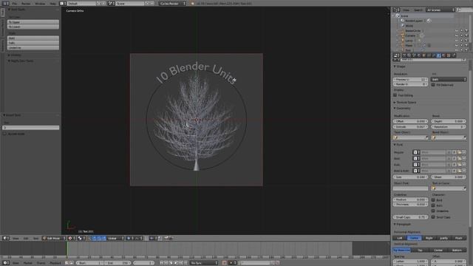Viewport: 473px width, 266px height.
Task: Open Global transform orientation dropdown
Action: pos(115,238)
